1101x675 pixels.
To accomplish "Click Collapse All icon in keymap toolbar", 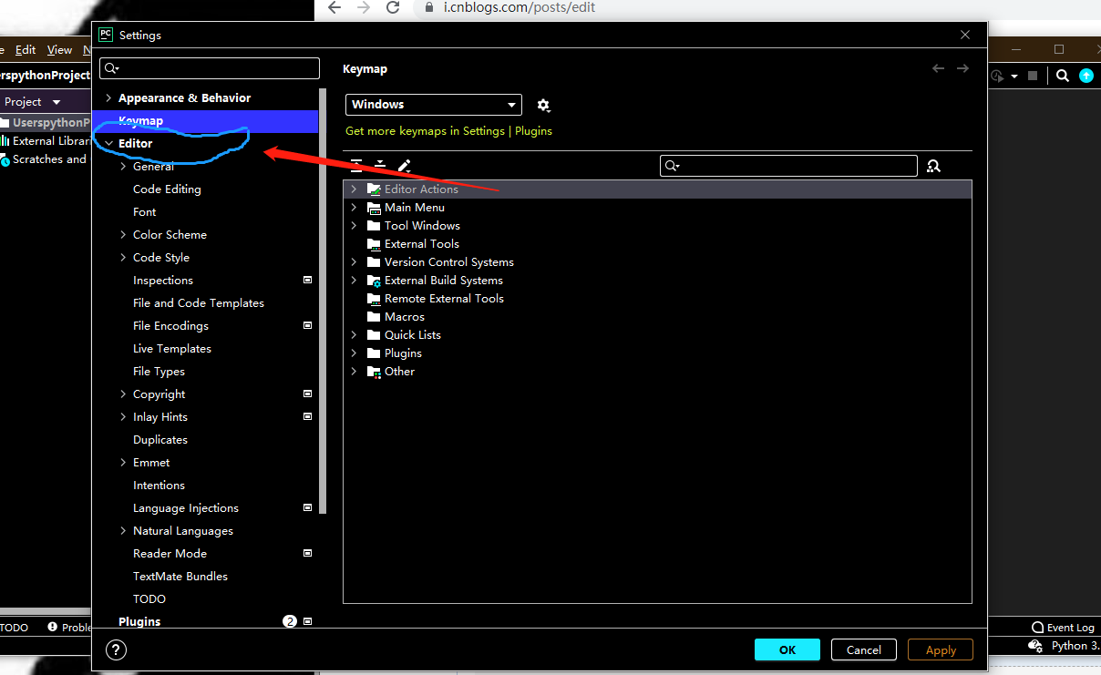I will [x=380, y=166].
